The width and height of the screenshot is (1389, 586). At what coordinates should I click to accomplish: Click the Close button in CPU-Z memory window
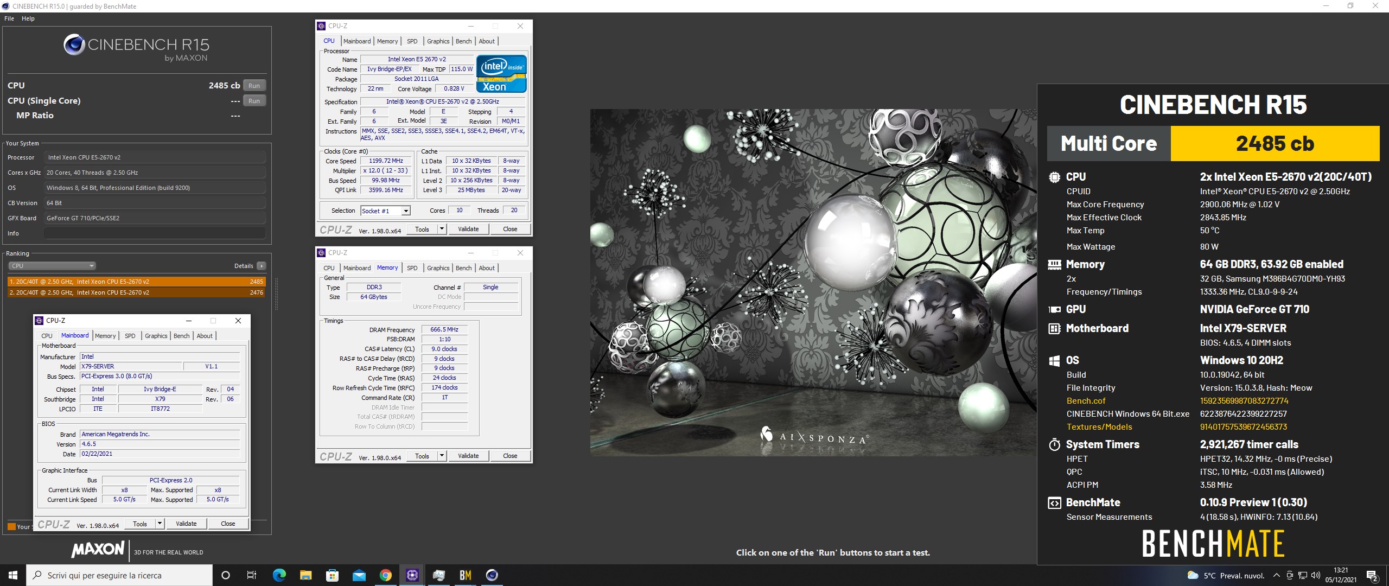coord(510,456)
